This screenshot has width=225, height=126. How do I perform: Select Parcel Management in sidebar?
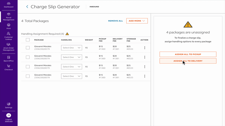point(8,14)
